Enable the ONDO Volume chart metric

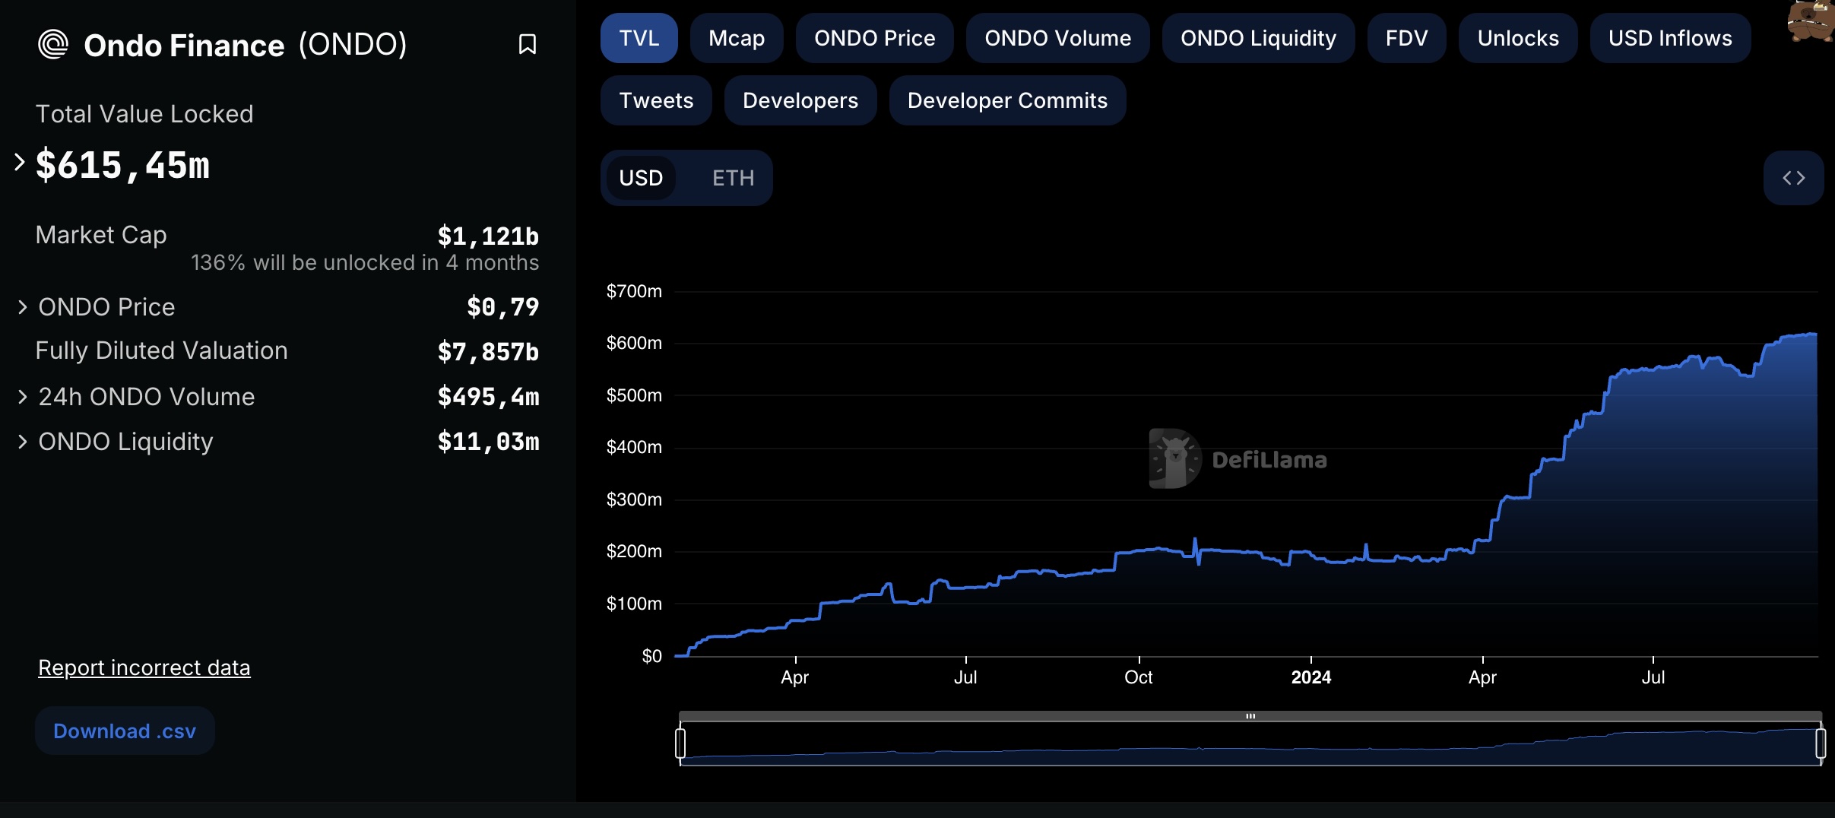1057,38
